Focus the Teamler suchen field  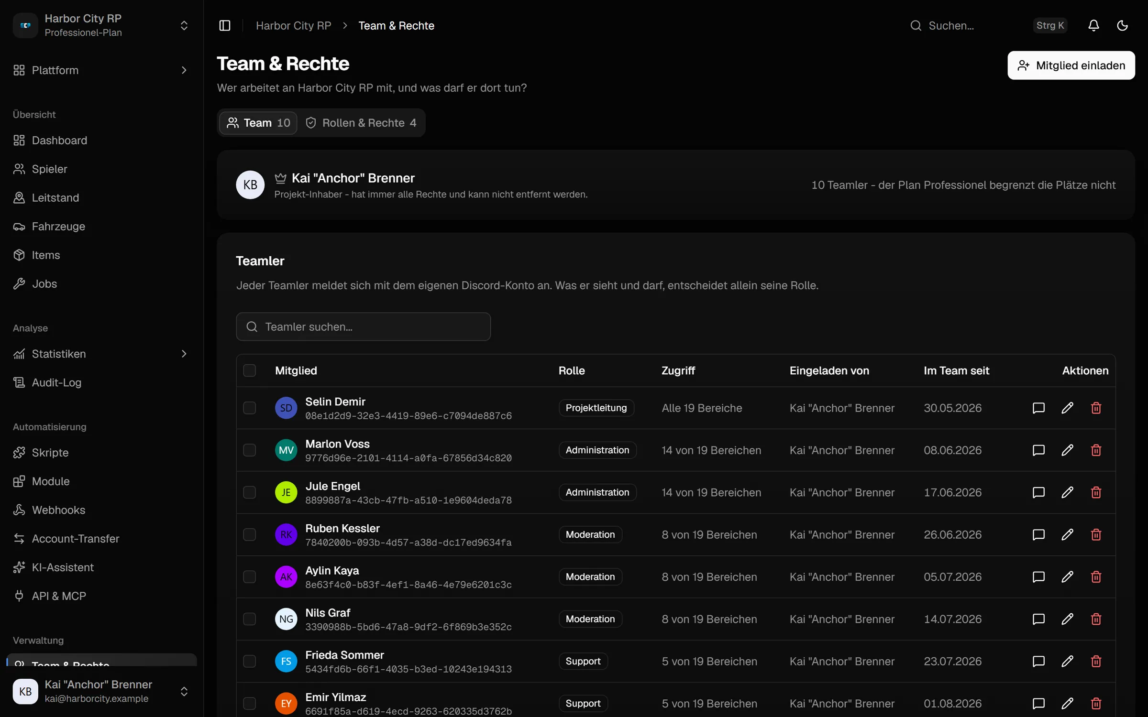tap(363, 326)
